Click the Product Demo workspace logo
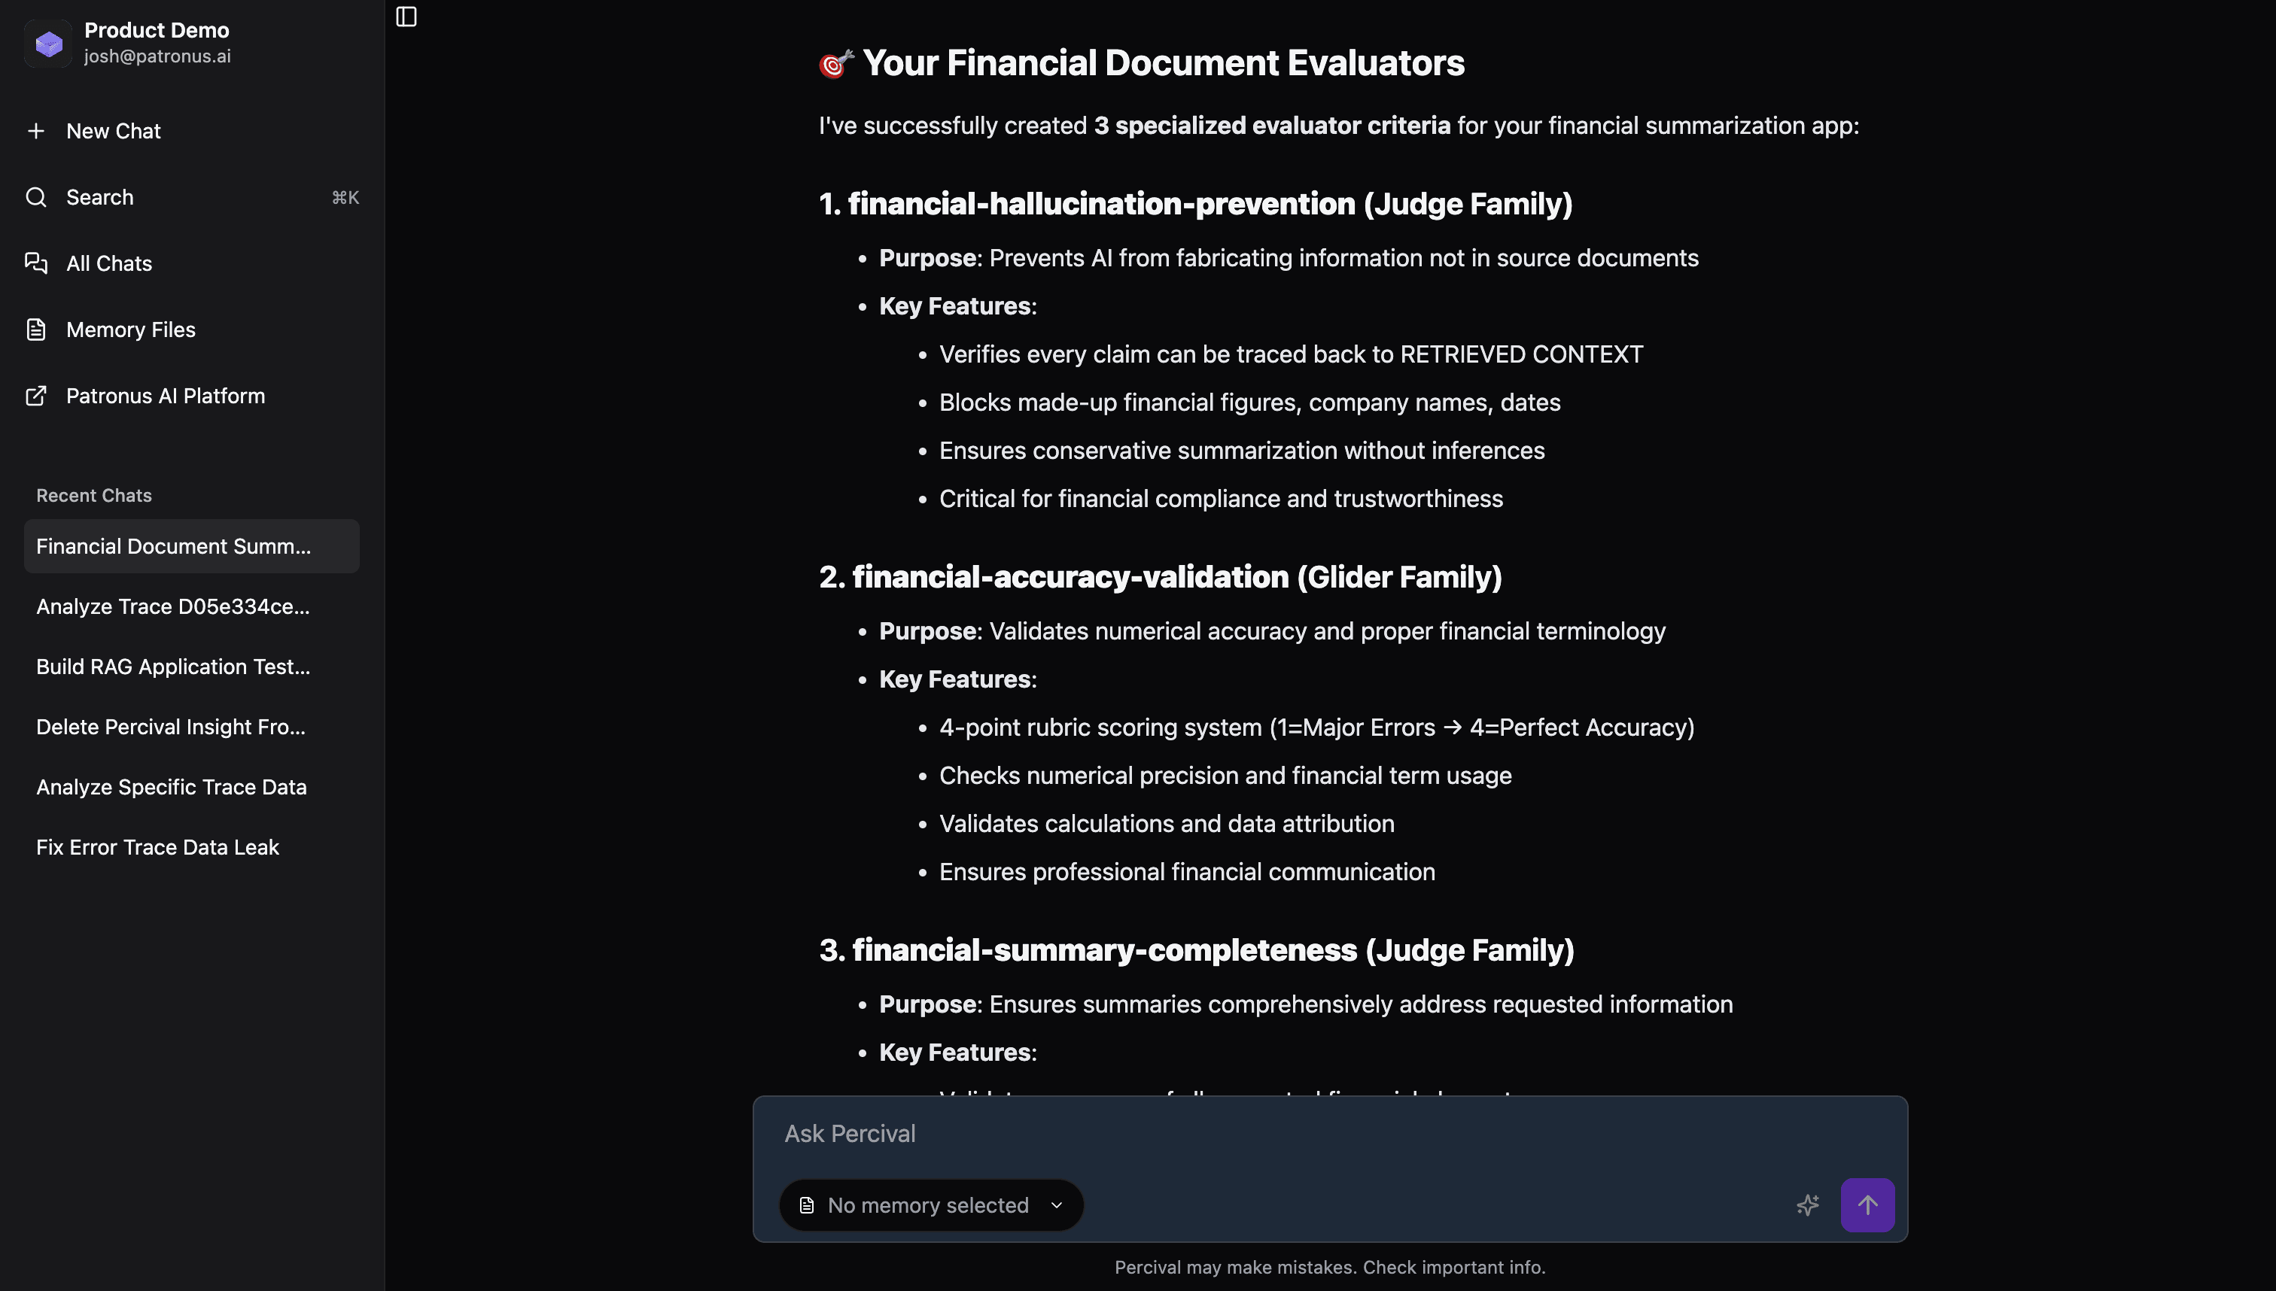The height and width of the screenshot is (1291, 2276). 48,43
